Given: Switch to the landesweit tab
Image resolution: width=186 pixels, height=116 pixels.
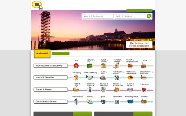Looking at the screenshot, I should 42,54.
